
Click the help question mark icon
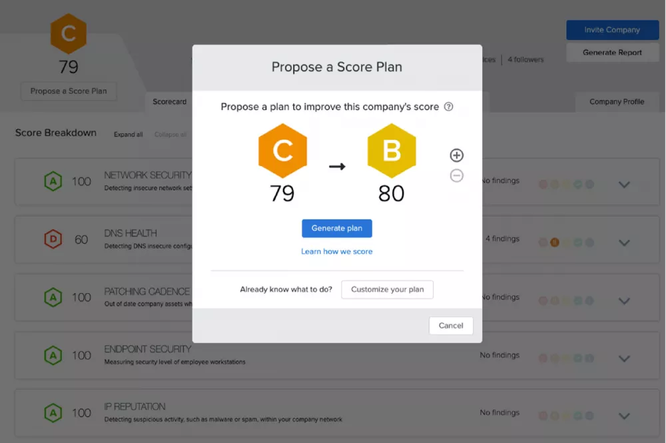click(448, 107)
